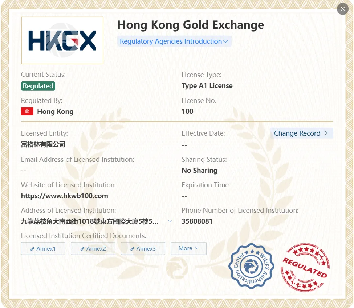Image resolution: width=354 pixels, height=308 pixels.
Task: Select the No Sharing status text
Action: (x=200, y=170)
